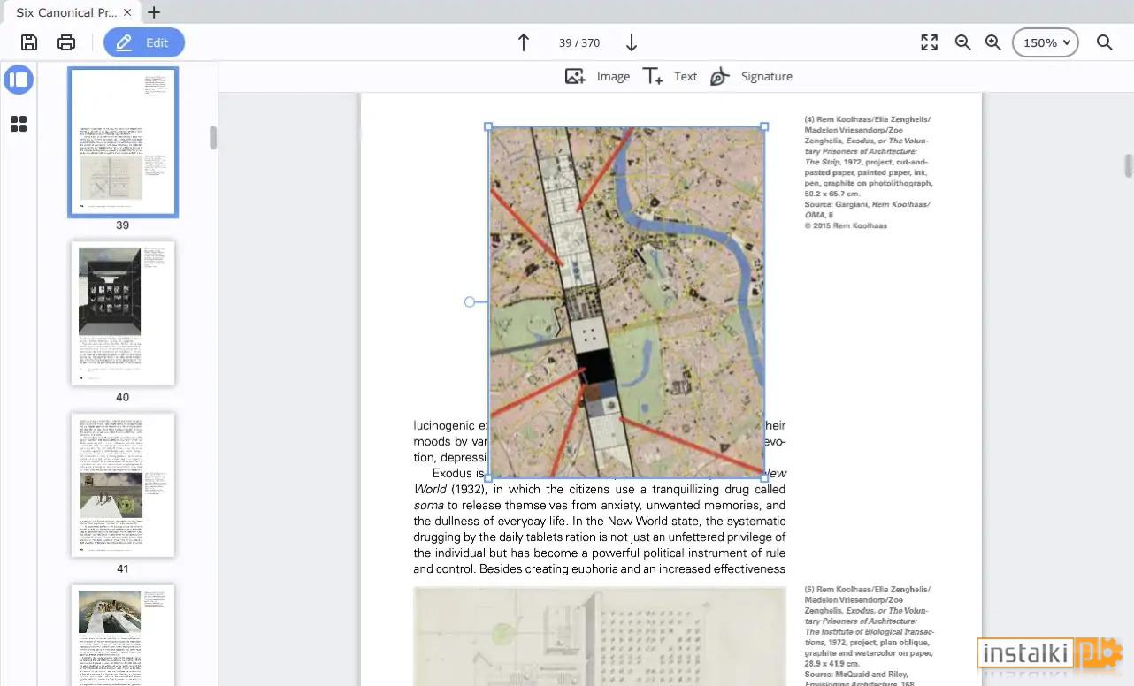The height and width of the screenshot is (686, 1134).
Task: Choose the Signature tool
Action: click(x=751, y=77)
